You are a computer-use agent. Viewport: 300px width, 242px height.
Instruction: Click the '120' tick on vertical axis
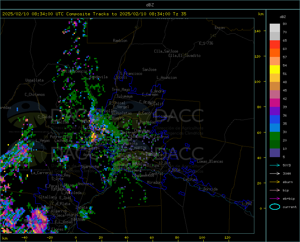(x=257, y=57)
